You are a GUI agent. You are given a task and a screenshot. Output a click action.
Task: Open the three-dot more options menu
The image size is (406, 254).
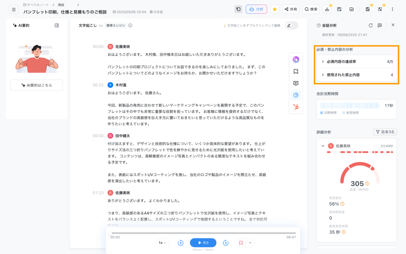[x=392, y=9]
